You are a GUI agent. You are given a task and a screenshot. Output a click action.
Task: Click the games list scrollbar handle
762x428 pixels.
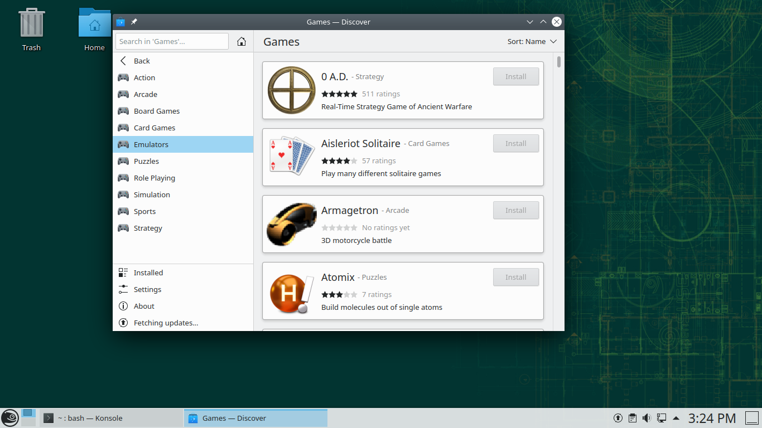[558, 61]
